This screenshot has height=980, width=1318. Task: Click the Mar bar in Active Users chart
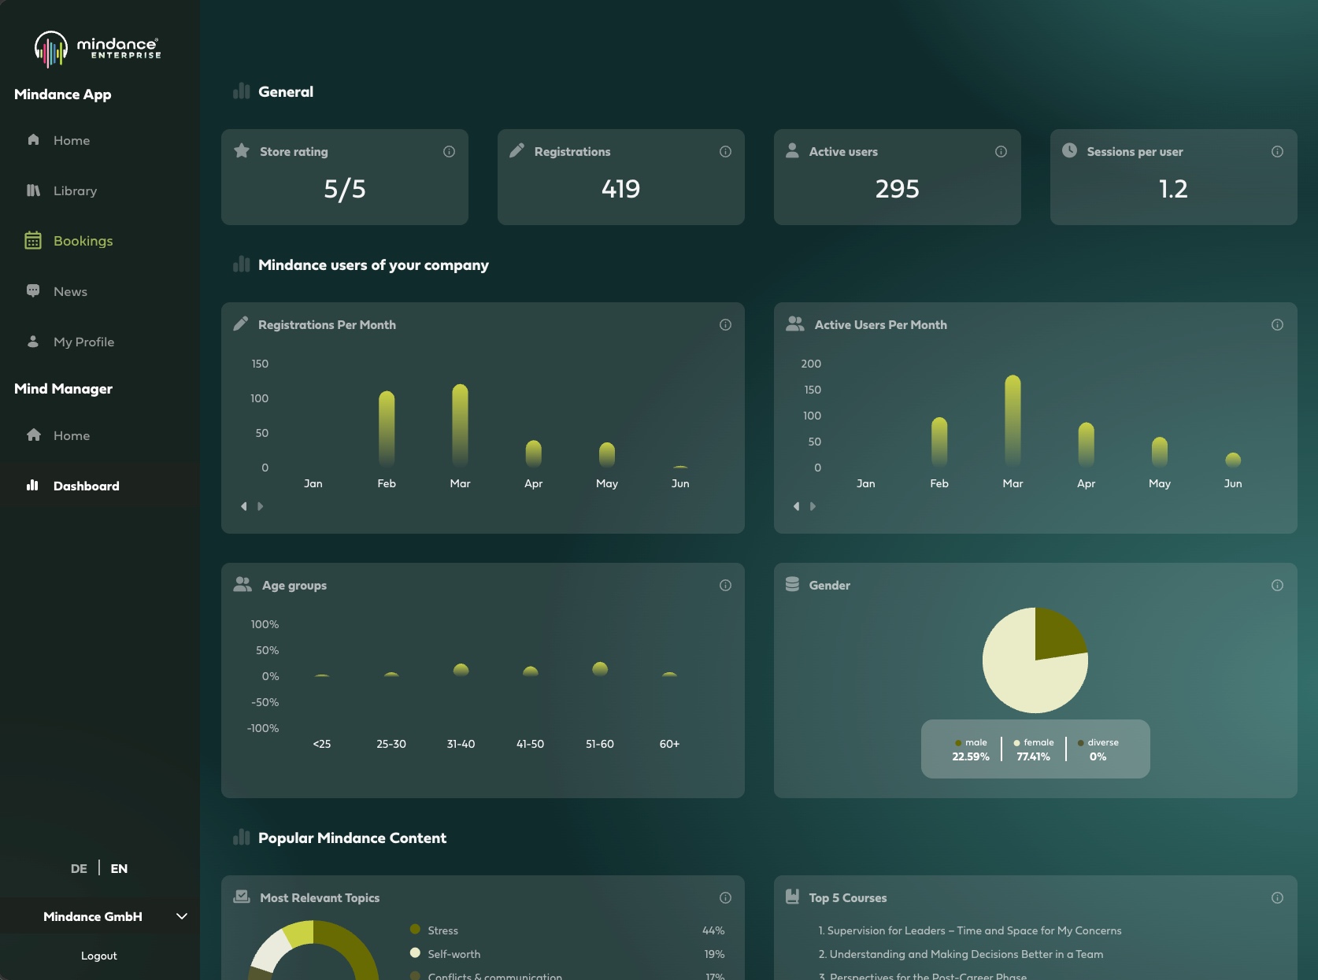1013,421
